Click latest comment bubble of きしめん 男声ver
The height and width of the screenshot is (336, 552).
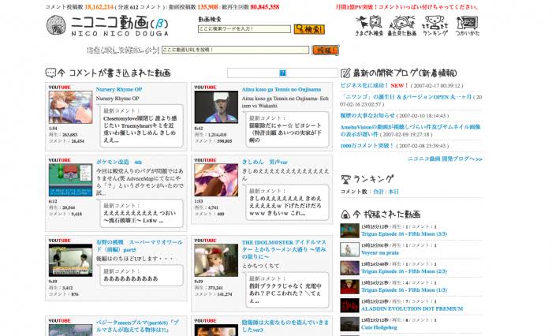pos(287,202)
